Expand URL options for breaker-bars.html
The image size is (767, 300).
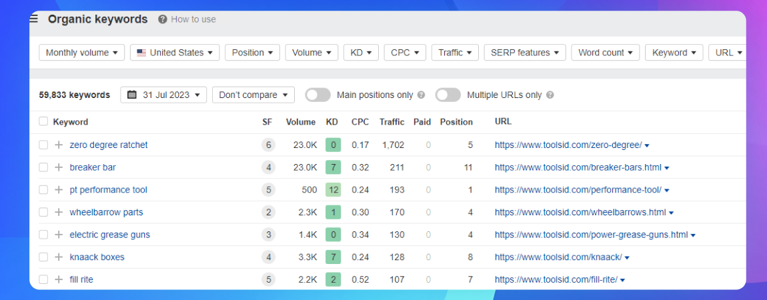[x=667, y=168]
